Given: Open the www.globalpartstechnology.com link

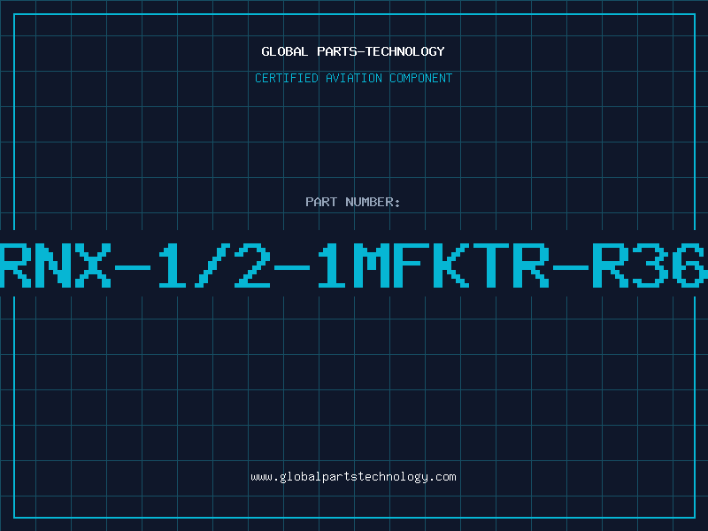Looking at the screenshot, I should point(353,477).
